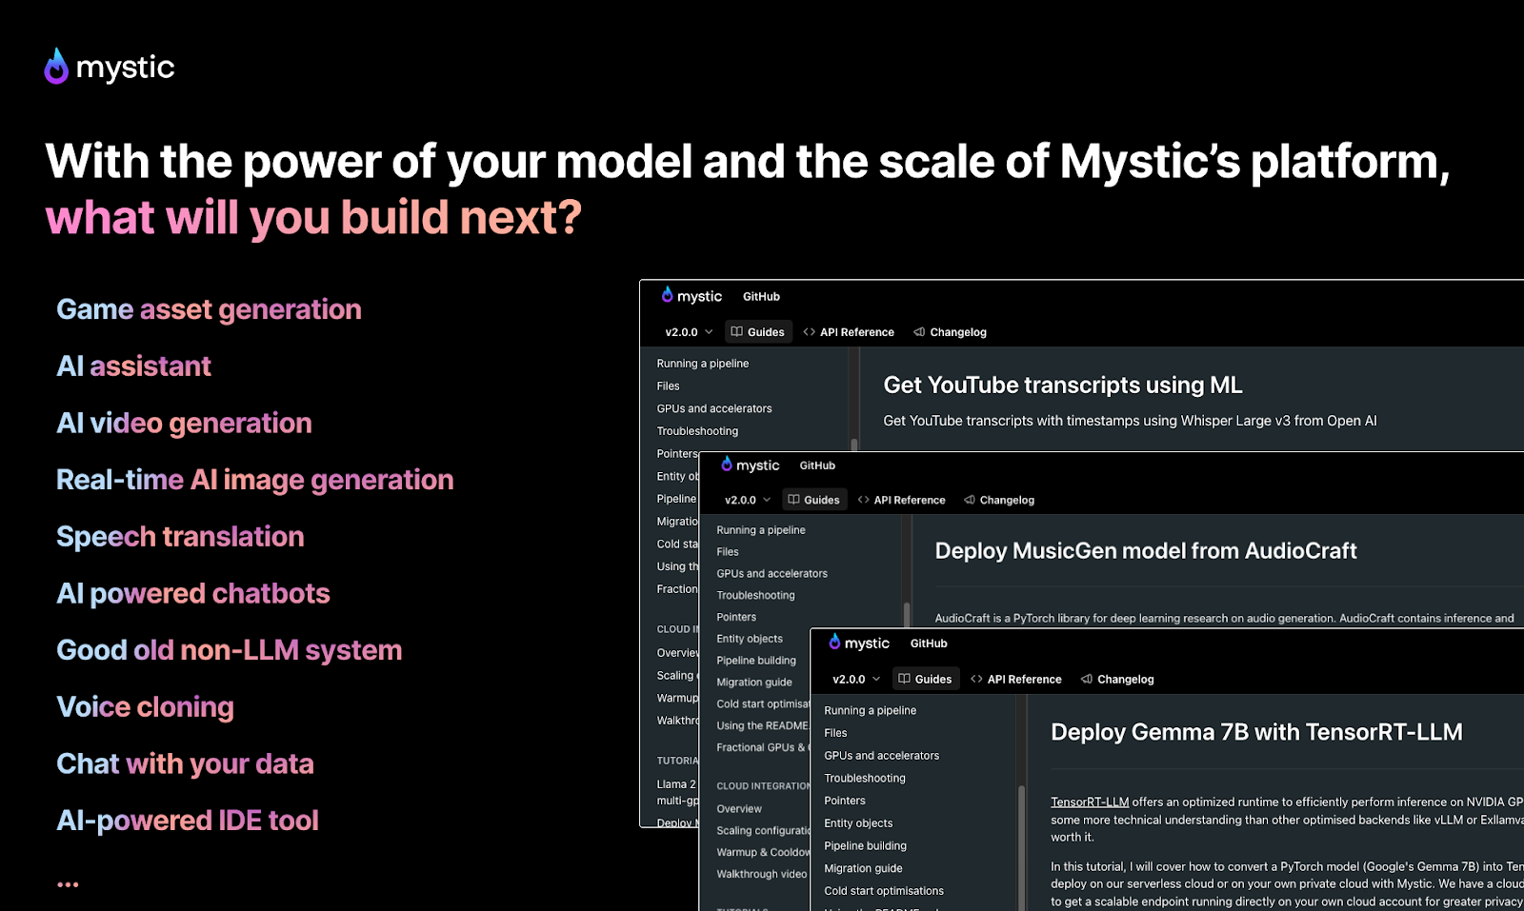Expand v2.0.0 version dropdown in YouTube transcripts window

(689, 332)
